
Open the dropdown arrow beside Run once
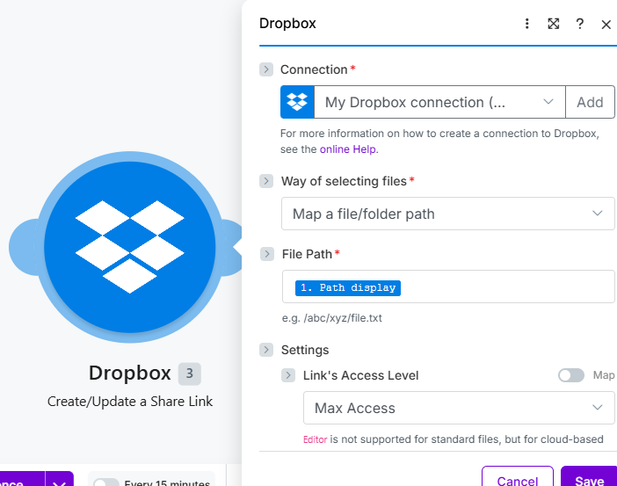point(60,479)
